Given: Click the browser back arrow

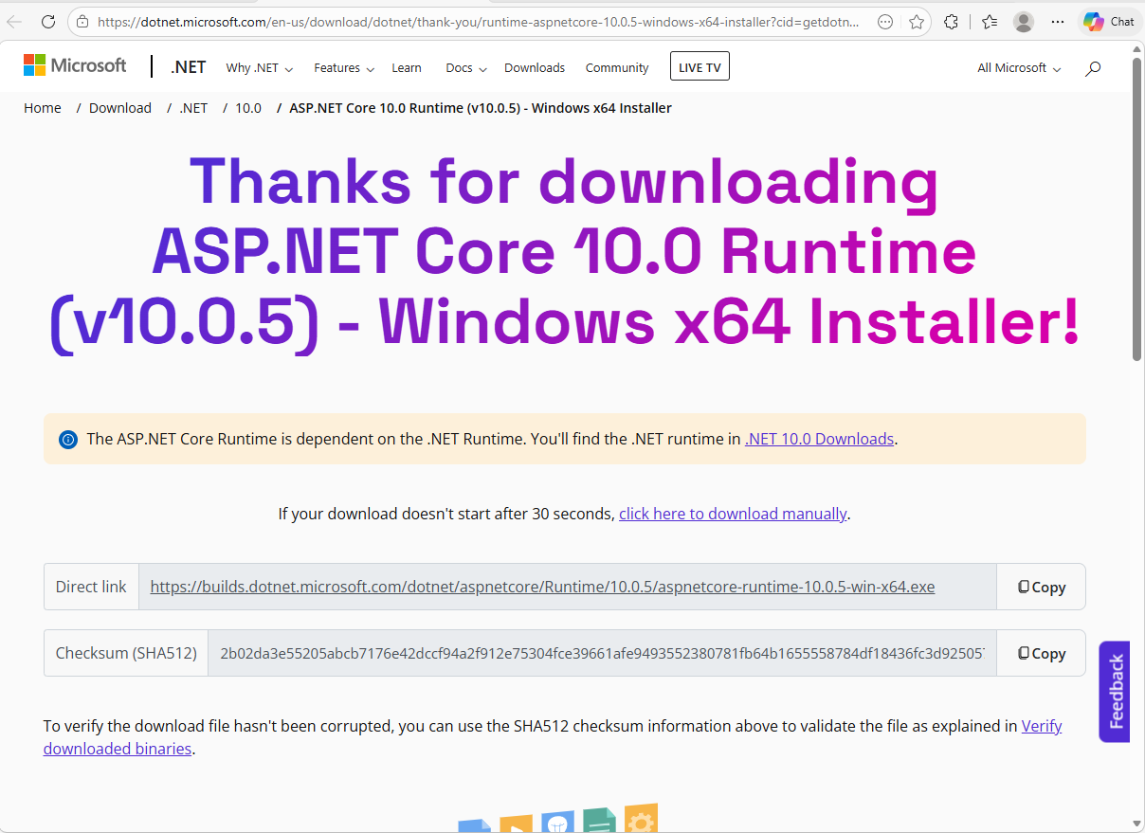Looking at the screenshot, I should (14, 21).
